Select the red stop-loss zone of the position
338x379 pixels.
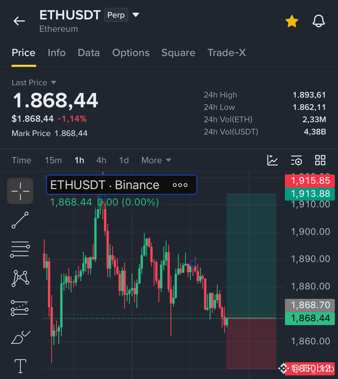pyautogui.click(x=251, y=343)
